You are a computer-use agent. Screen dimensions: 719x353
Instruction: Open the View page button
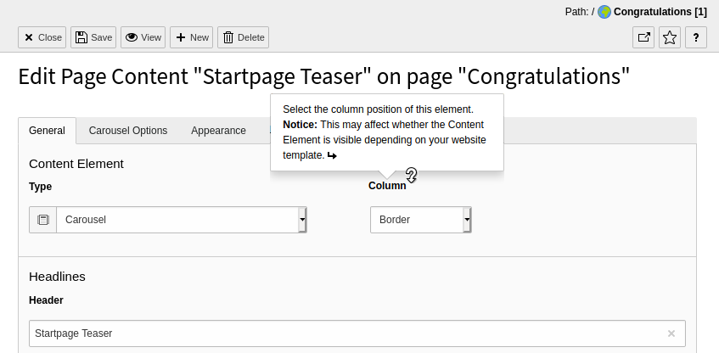pos(143,37)
